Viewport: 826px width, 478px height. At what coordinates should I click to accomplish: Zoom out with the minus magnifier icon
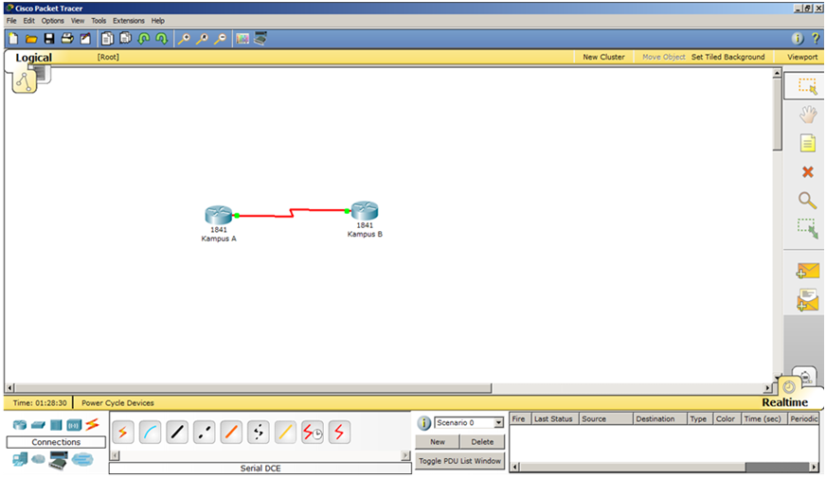coord(220,39)
